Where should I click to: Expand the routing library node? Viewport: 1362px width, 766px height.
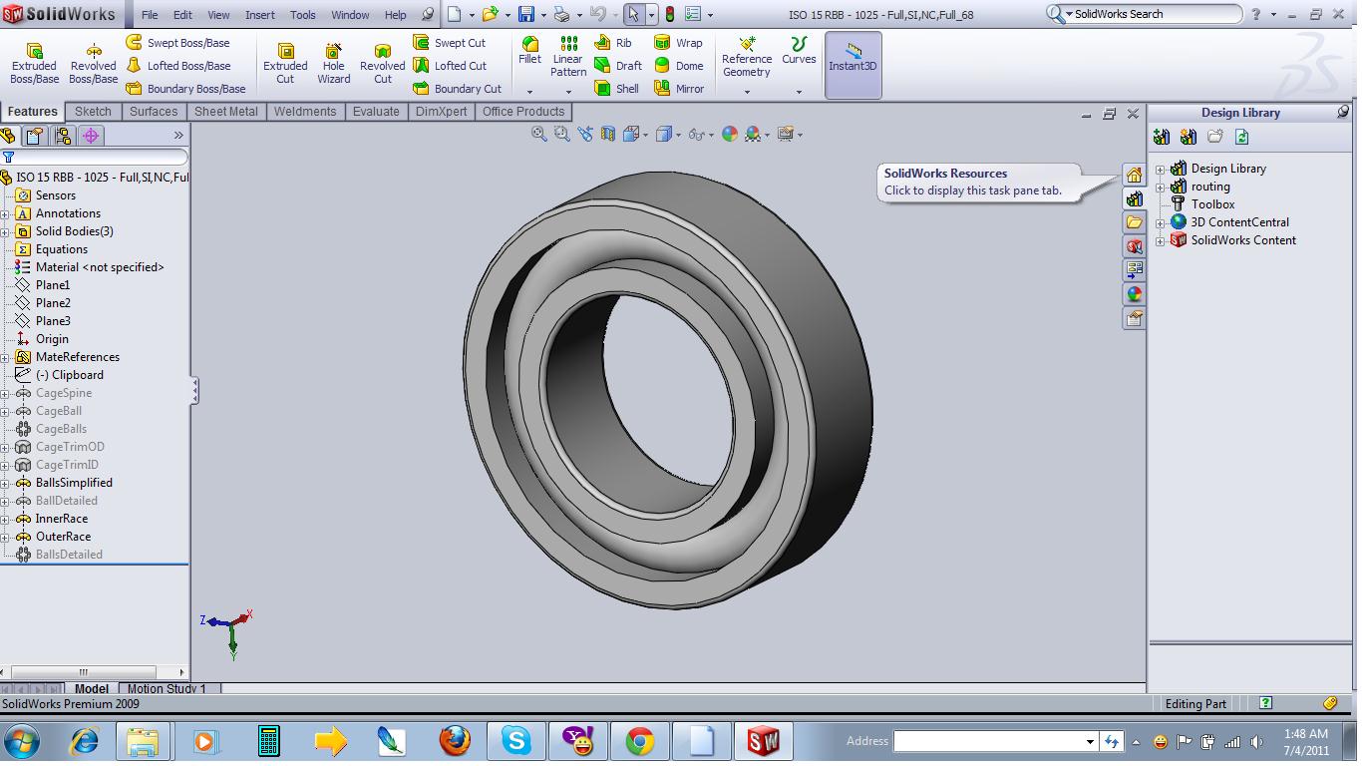1161,188
